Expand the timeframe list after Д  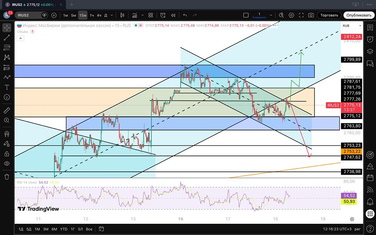point(112,15)
